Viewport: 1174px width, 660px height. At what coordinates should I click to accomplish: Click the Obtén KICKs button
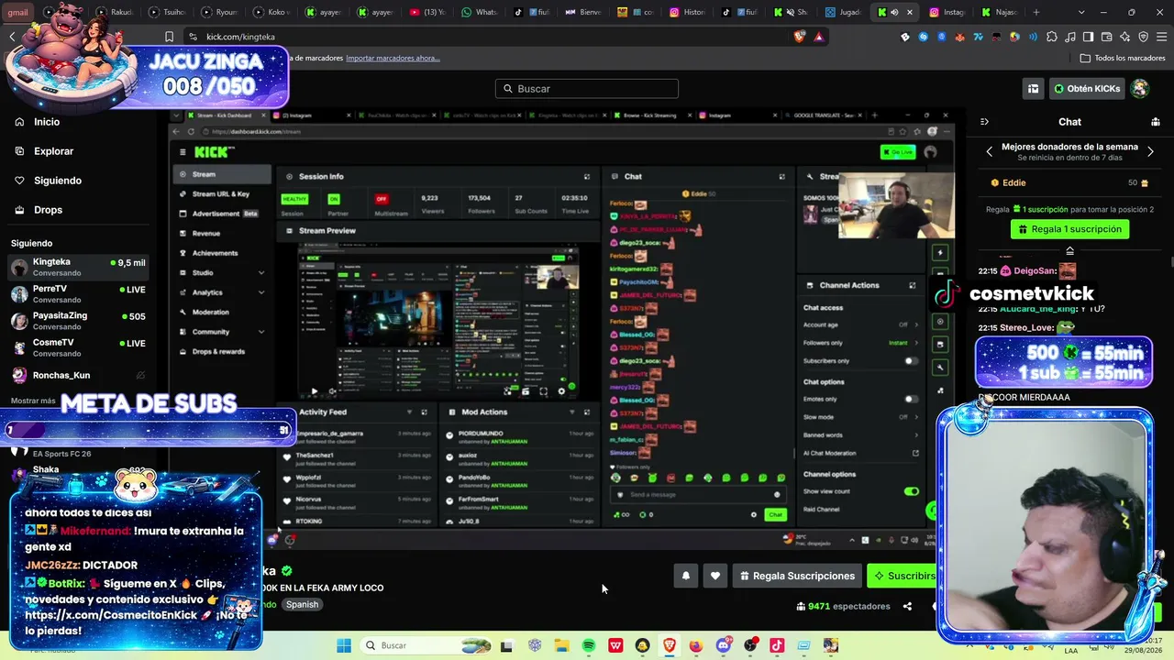[x=1087, y=89]
